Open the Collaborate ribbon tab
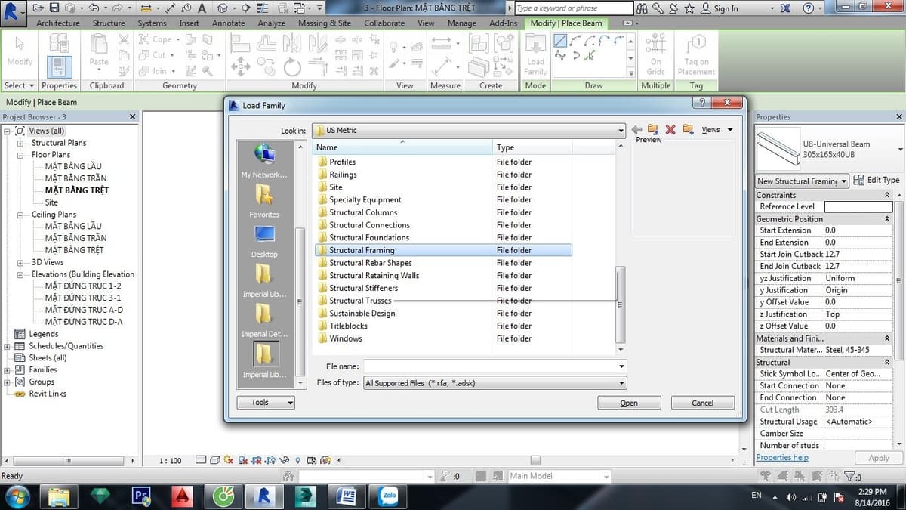 pos(384,23)
